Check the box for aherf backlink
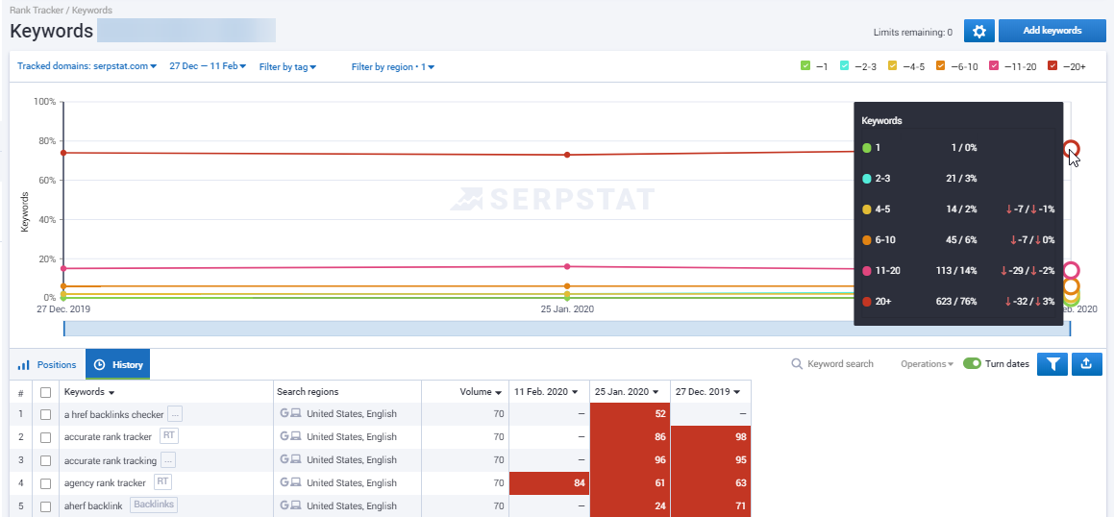The image size is (1114, 517). pyautogui.click(x=45, y=506)
